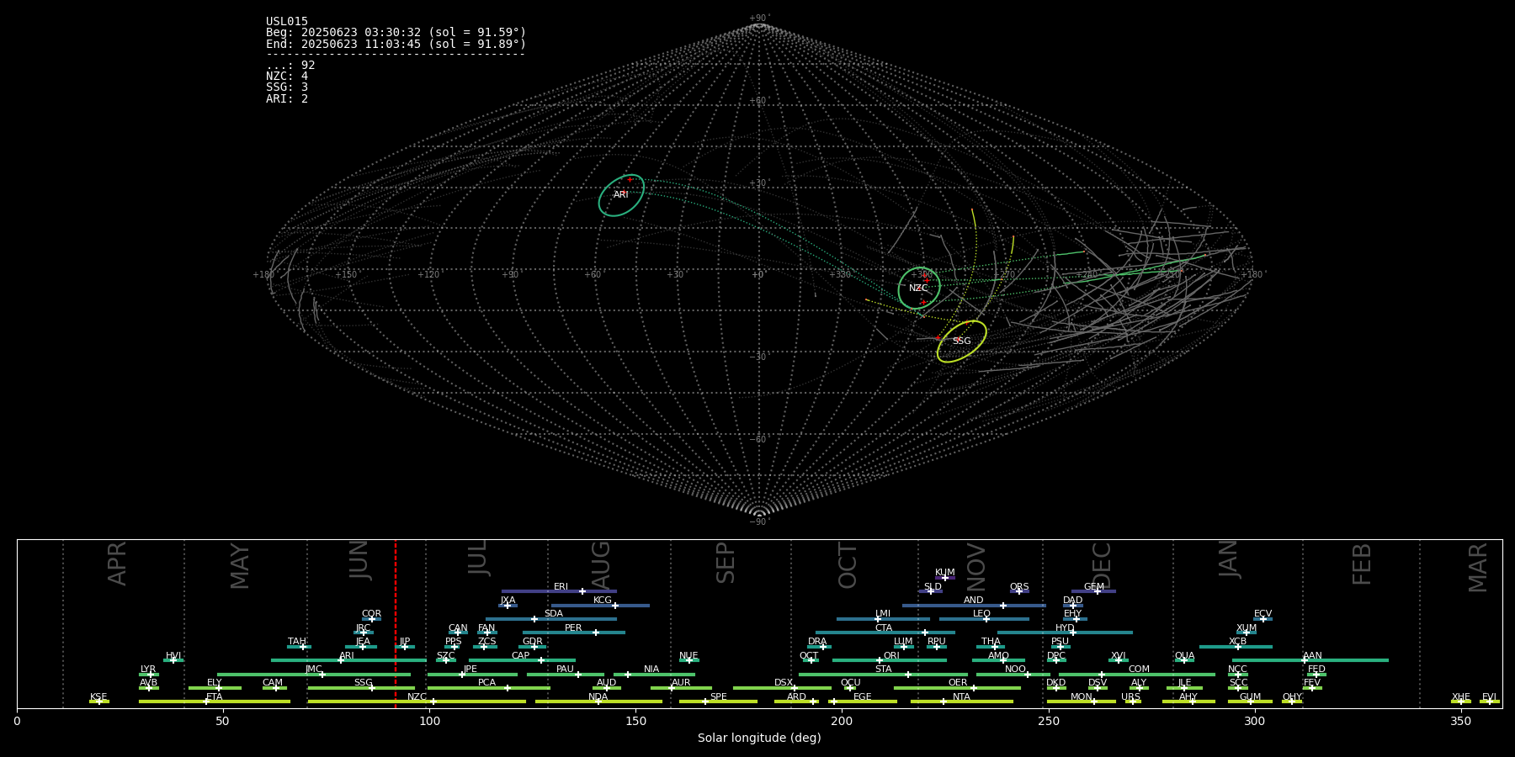The height and width of the screenshot is (757, 1515).
Task: Click the USL015 station title text
Action: click(287, 22)
